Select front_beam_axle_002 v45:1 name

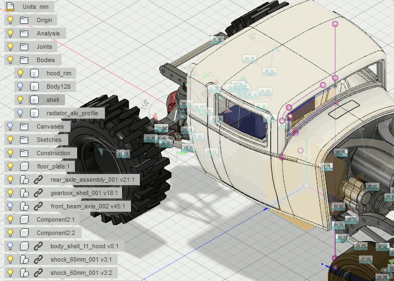click(88, 206)
